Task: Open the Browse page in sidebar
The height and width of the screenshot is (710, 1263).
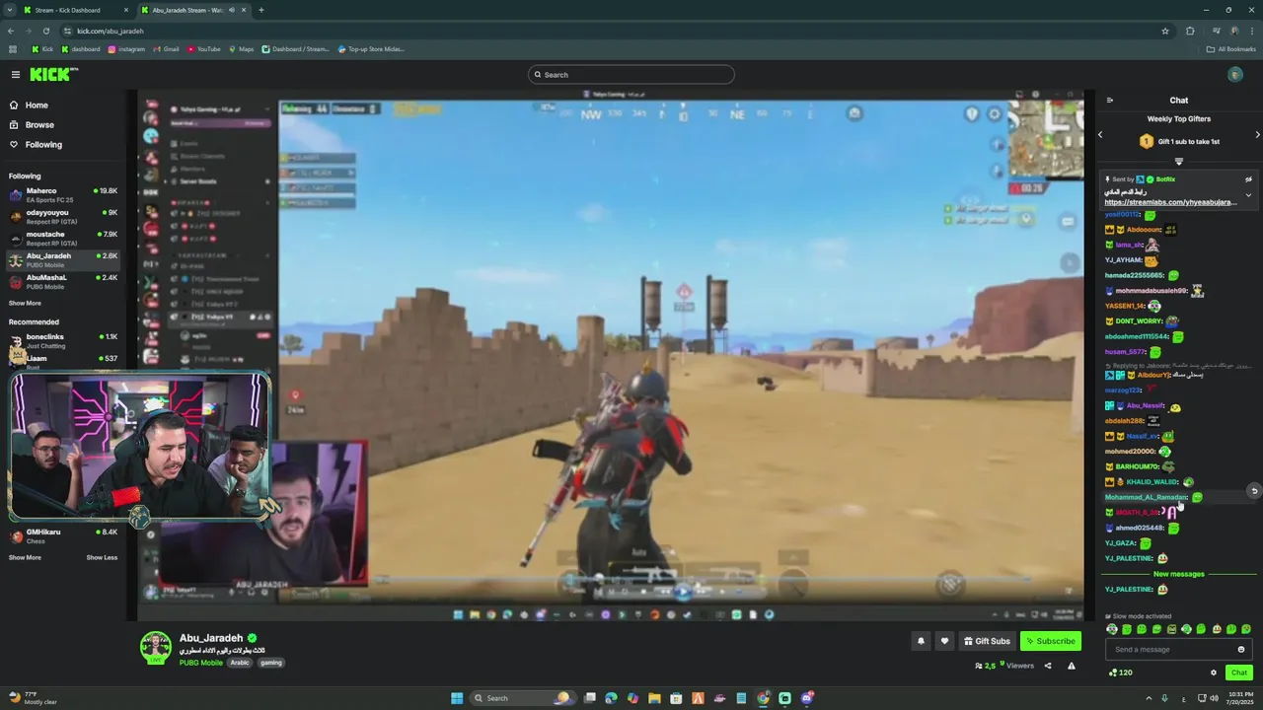Action: click(39, 125)
